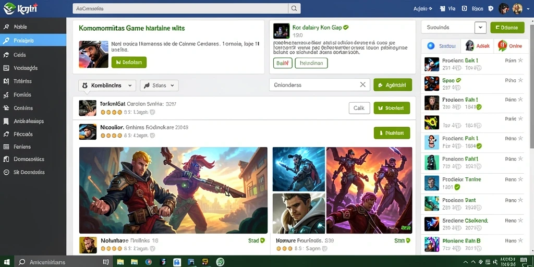Switch to the Onlne tab
The image size is (534, 267).
[510, 46]
